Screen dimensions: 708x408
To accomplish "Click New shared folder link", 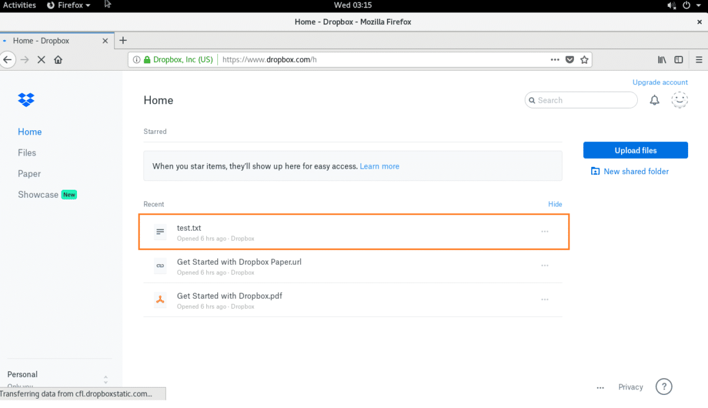I will (636, 171).
